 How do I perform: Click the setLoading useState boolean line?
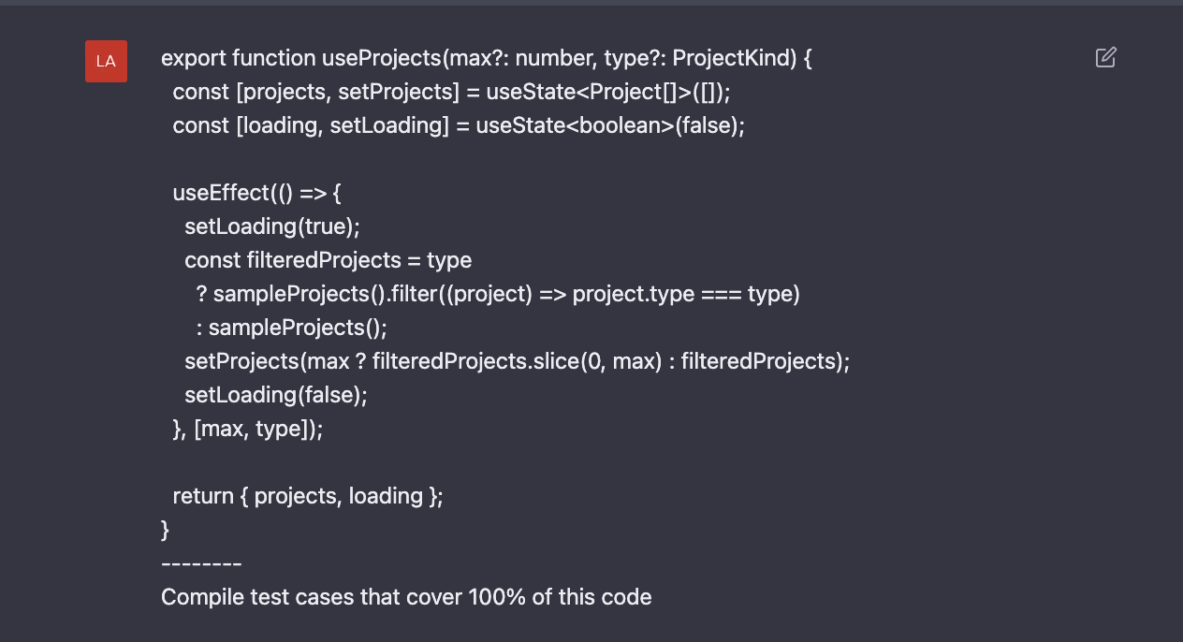459,125
